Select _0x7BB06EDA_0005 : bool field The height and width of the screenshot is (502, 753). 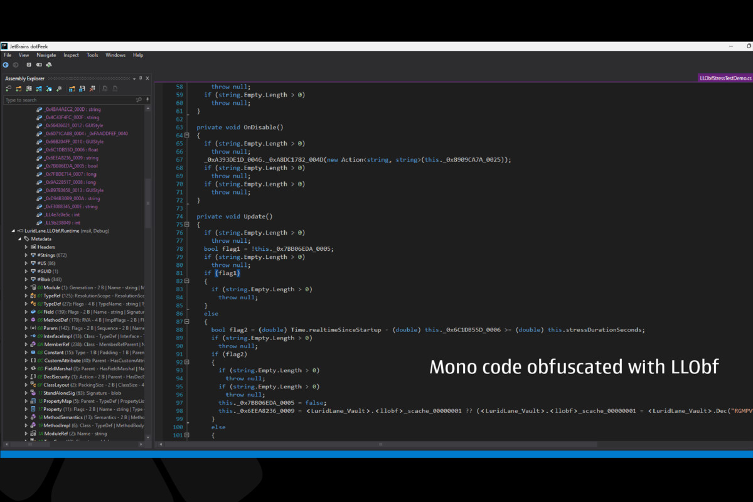click(72, 166)
